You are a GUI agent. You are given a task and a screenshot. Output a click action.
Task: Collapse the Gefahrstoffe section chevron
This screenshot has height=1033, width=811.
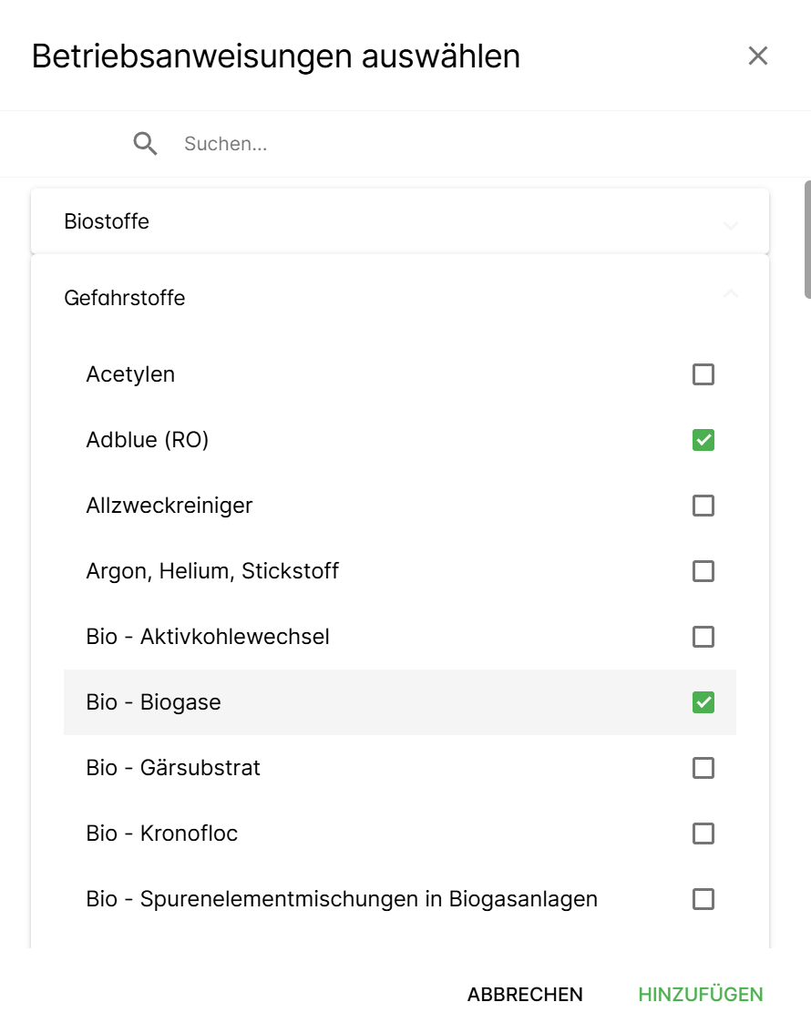[731, 293]
